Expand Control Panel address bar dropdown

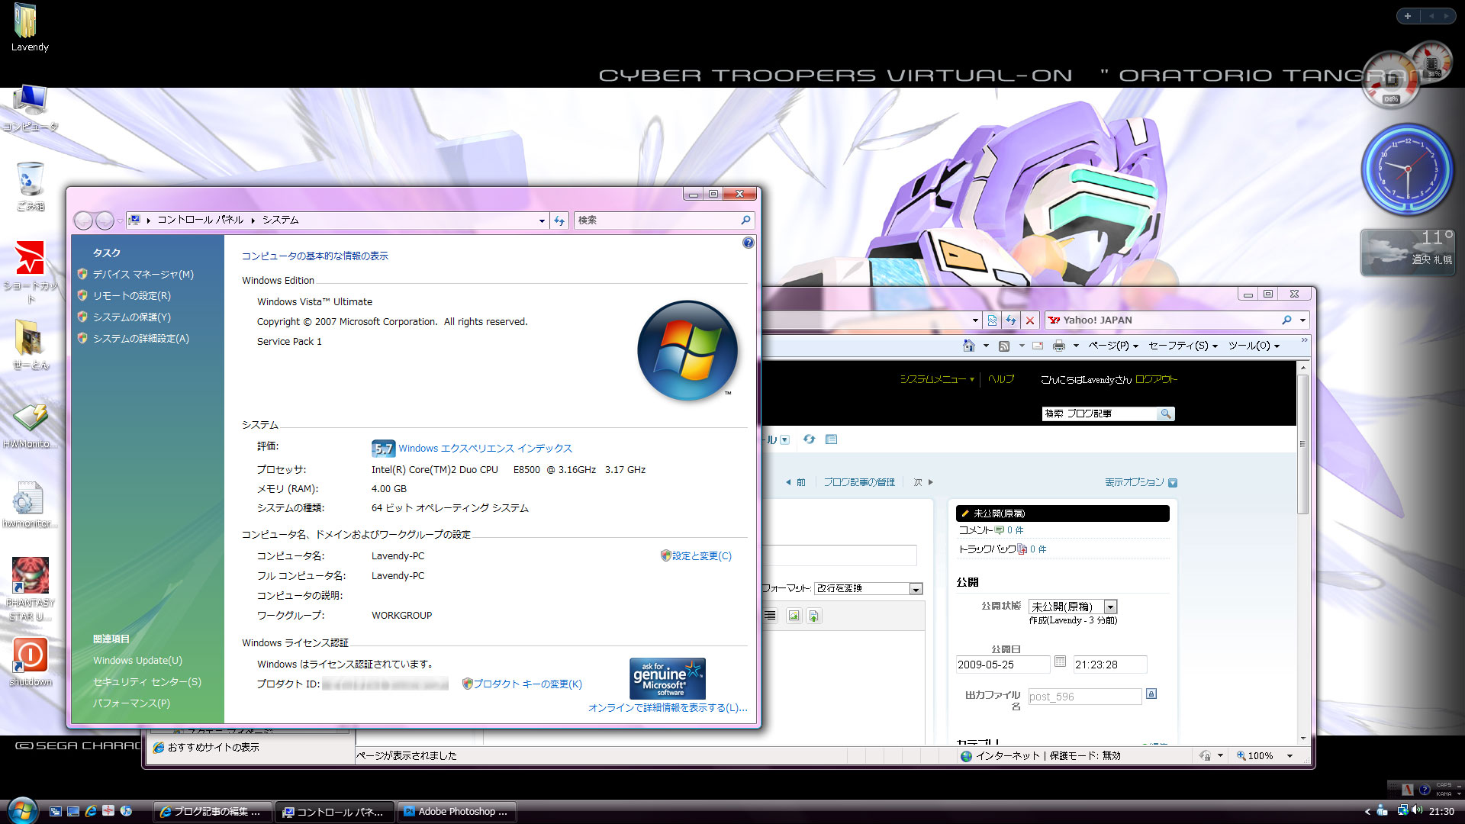coord(542,220)
